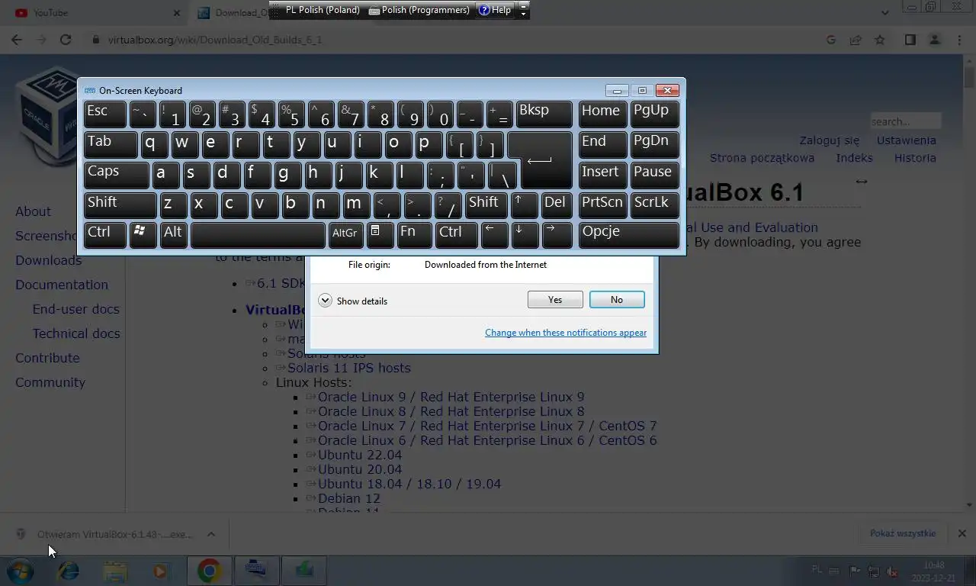976x586 pixels.
Task: Hit the large Enter key on On-Screen Keyboard
Action: pos(539,159)
